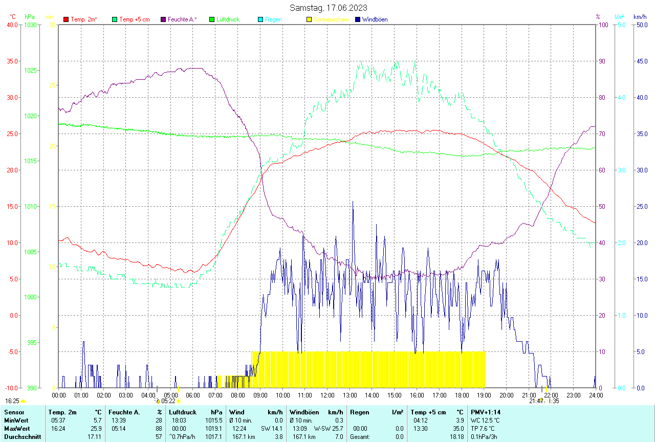Click the average temperature value '17.11'
This screenshot has width=655, height=442.
[x=95, y=437]
